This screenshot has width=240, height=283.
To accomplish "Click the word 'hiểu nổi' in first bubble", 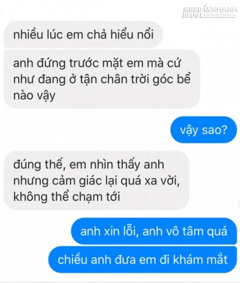I will click(x=132, y=34).
